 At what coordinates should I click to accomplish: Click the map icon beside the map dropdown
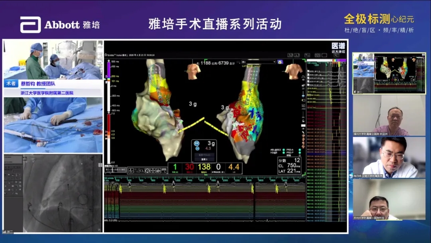pos(280,62)
